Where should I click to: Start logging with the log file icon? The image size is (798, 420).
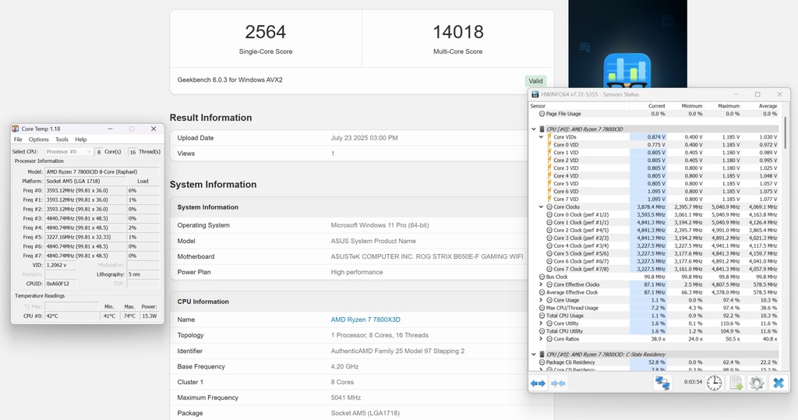click(736, 383)
